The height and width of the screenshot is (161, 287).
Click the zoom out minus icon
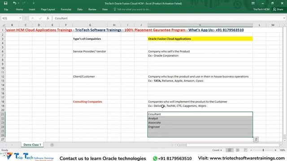tap(251, 150)
